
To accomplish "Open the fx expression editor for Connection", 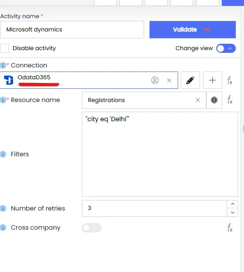I will click(230, 80).
